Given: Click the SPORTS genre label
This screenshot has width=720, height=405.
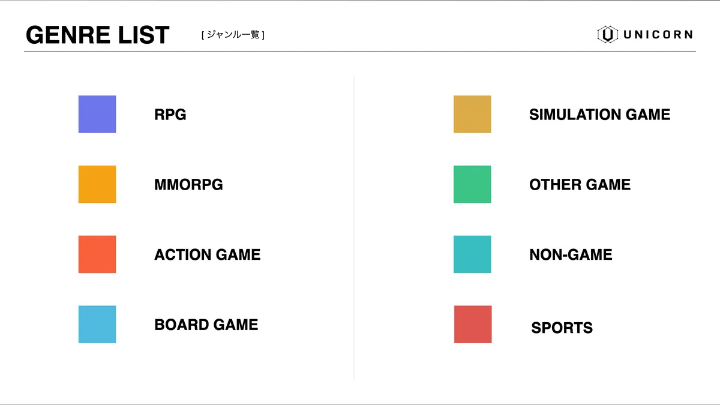Looking at the screenshot, I should pyautogui.click(x=562, y=328).
